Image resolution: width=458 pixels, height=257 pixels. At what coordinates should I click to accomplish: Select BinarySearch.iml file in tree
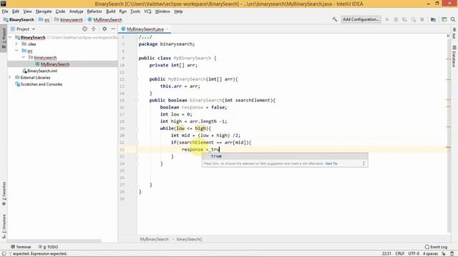coord(42,71)
